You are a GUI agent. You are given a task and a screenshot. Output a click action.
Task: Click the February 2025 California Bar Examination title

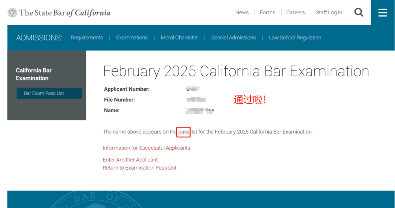click(236, 71)
